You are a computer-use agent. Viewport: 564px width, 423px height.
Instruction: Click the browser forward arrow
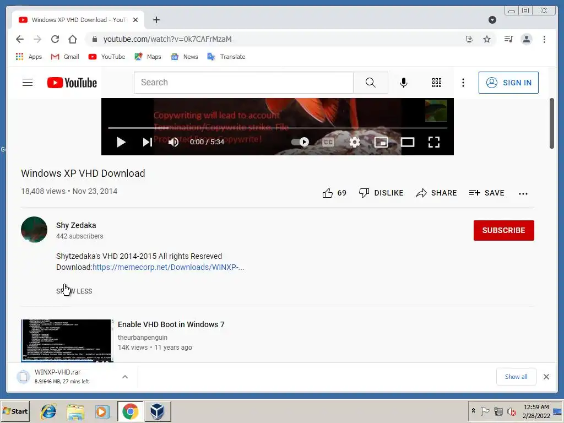pos(37,39)
